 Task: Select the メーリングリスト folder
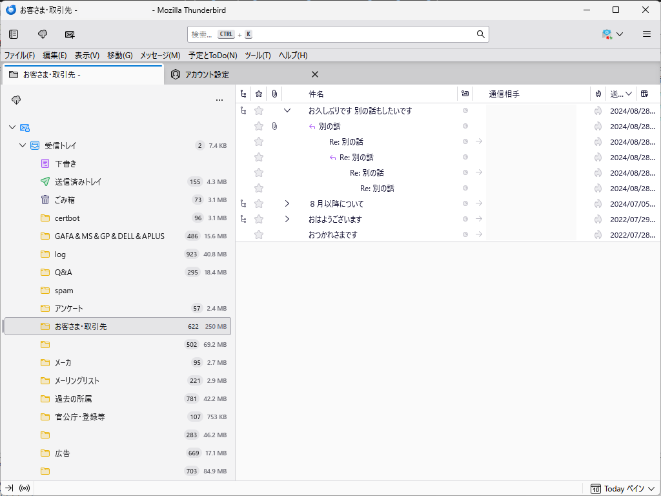tap(117, 381)
